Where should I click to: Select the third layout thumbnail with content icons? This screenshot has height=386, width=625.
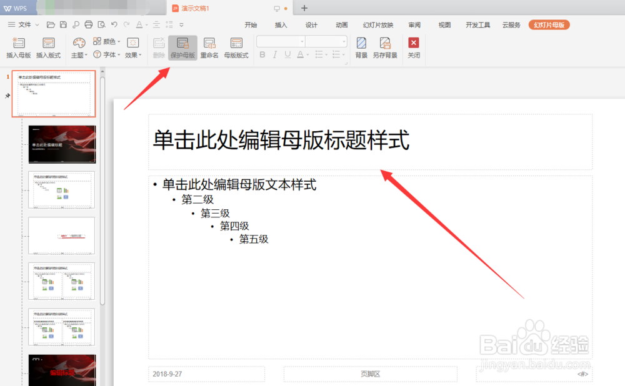[62, 190]
